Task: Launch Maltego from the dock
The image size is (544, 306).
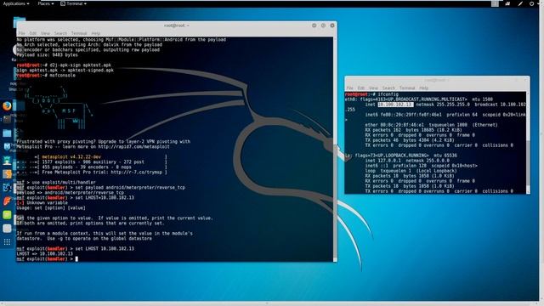Action: 7,188
